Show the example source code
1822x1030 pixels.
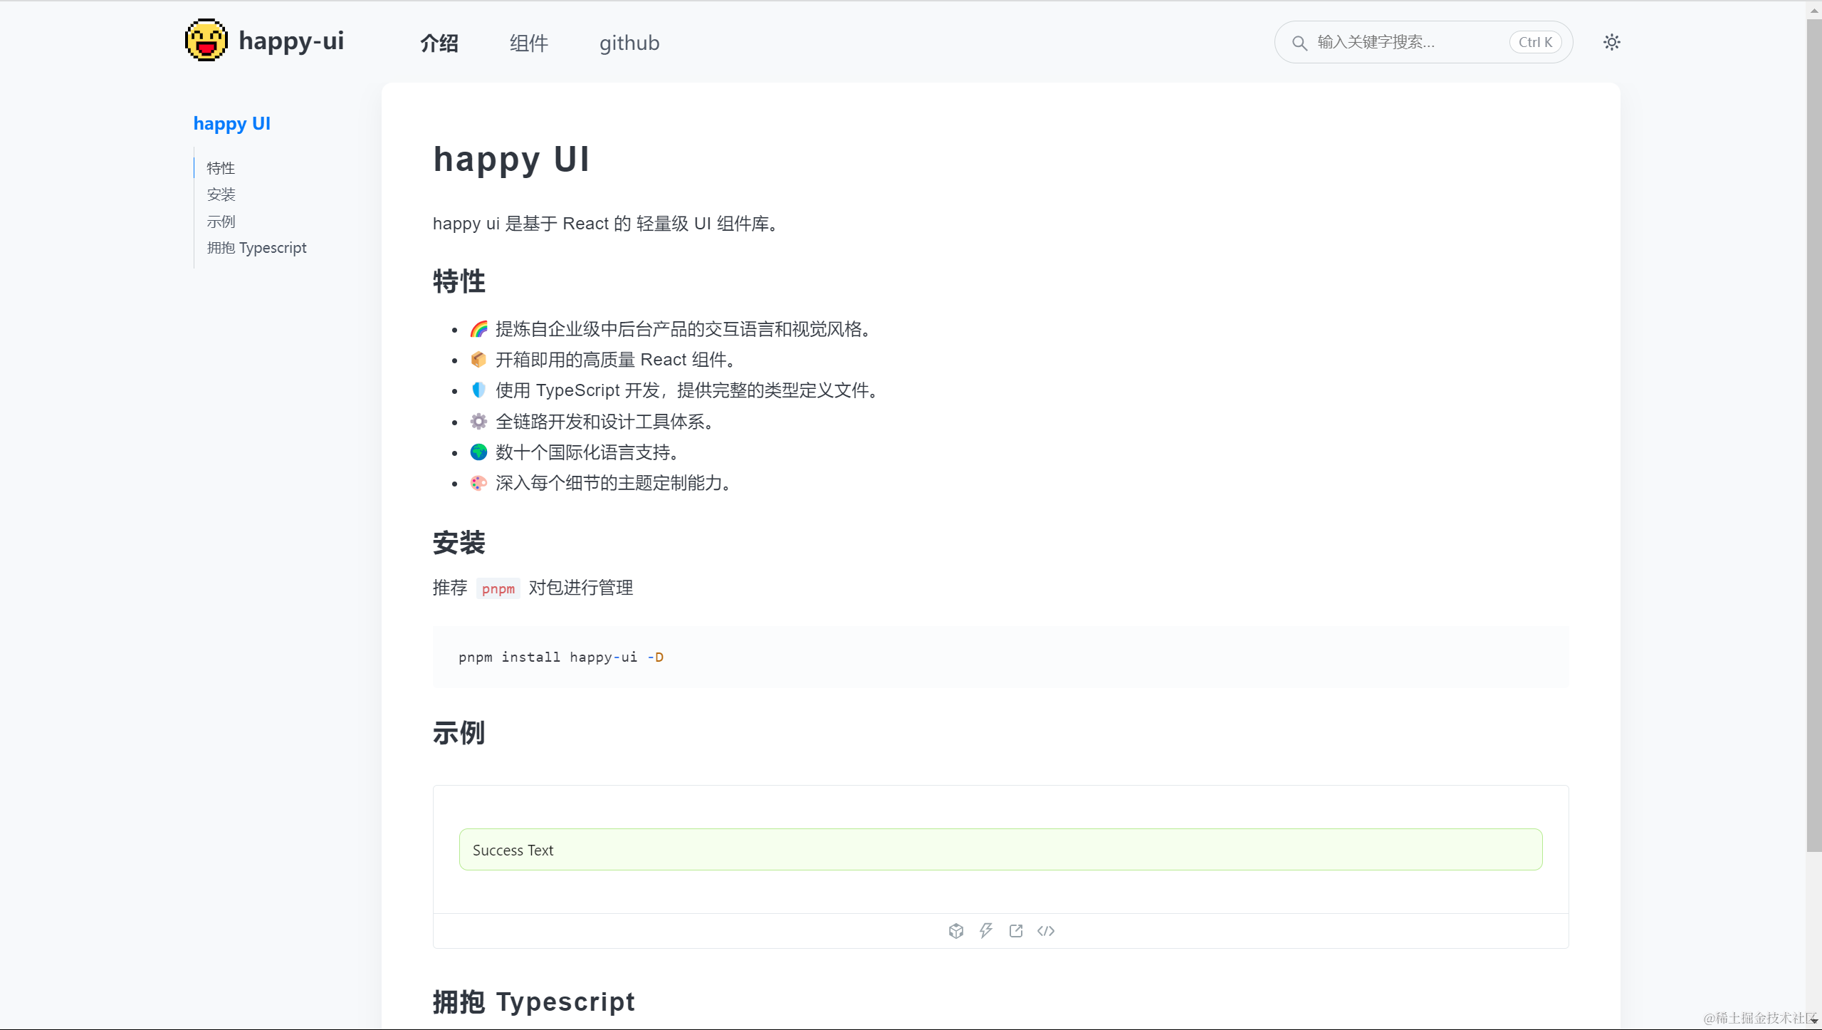1045,930
